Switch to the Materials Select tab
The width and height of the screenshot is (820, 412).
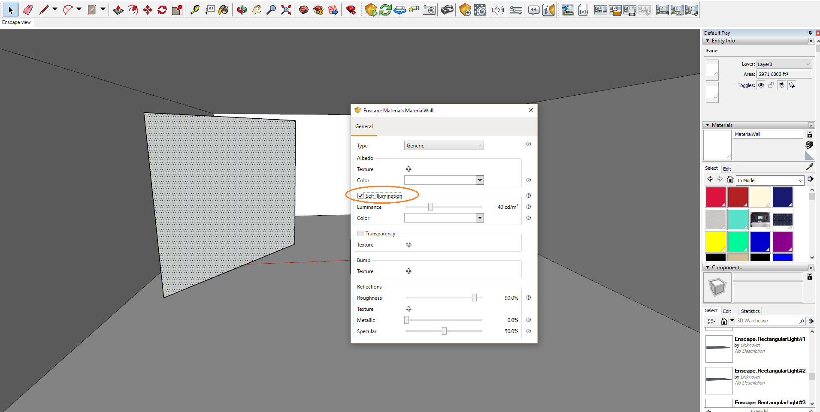point(711,168)
